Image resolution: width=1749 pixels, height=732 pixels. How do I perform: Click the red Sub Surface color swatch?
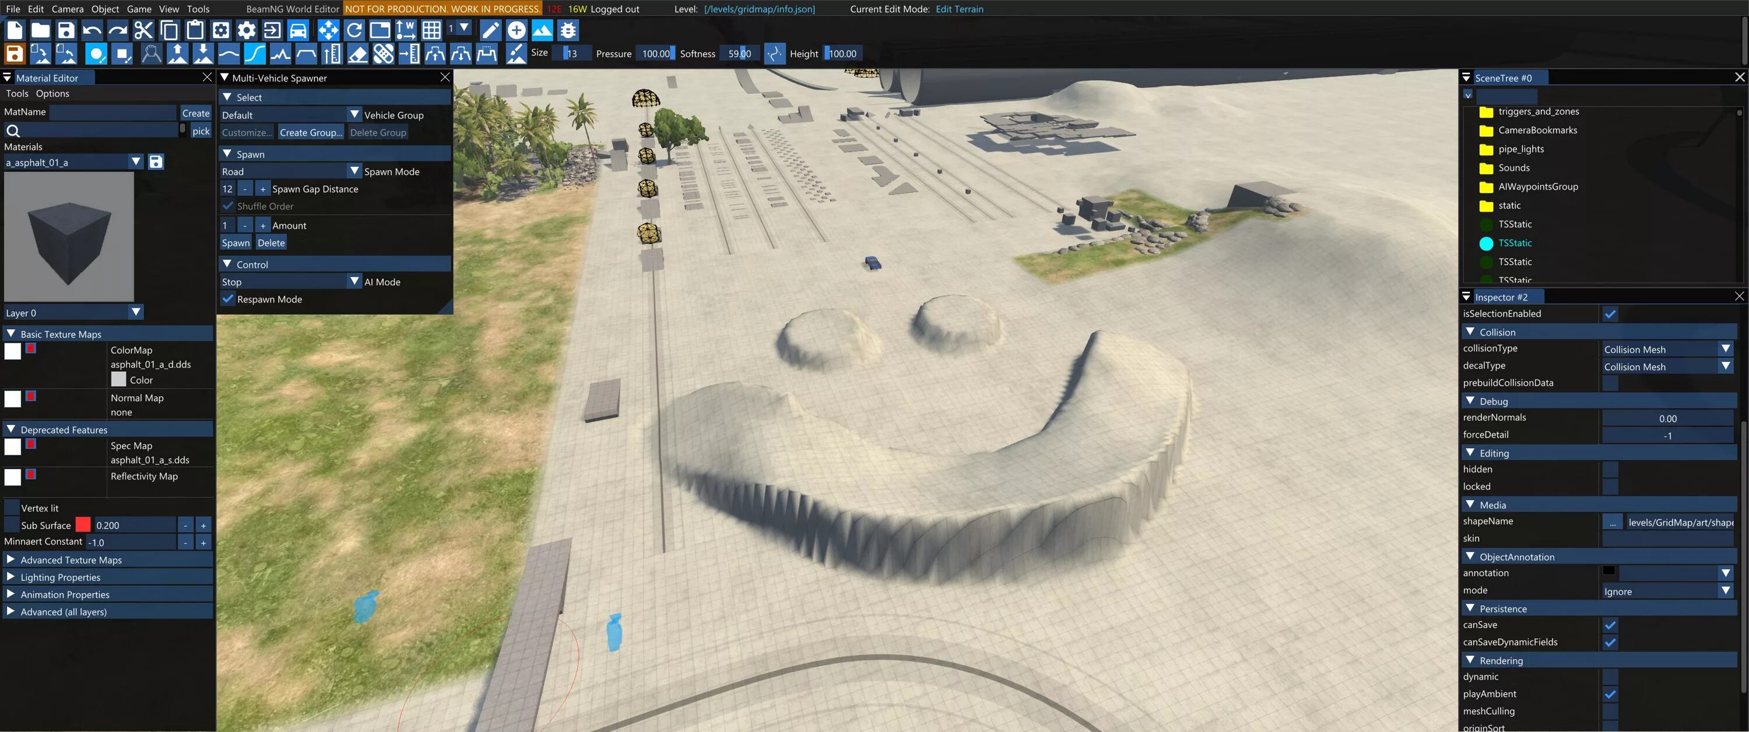83,525
